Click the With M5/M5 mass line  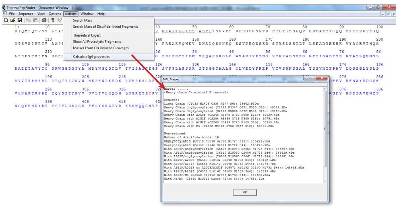(214, 179)
